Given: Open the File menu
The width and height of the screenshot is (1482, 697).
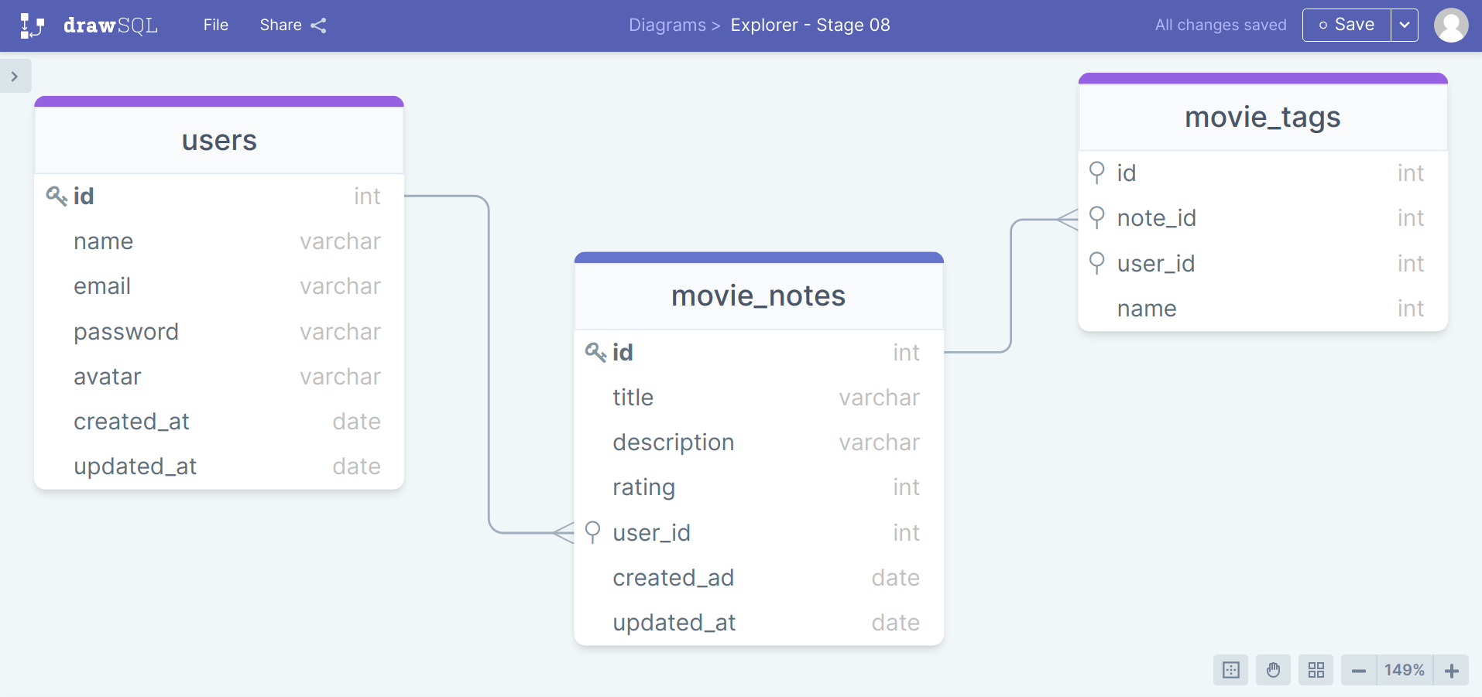Looking at the screenshot, I should pos(214,25).
